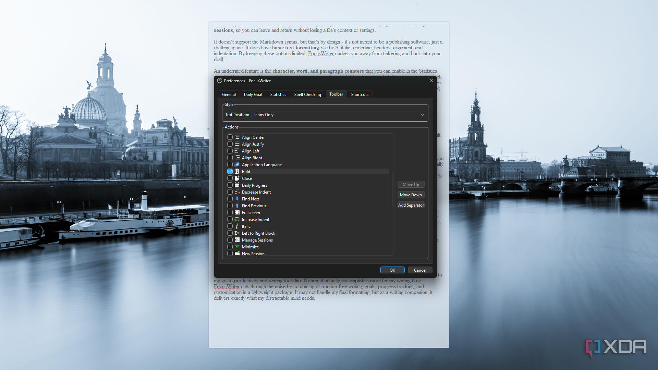Click the Application Language globe icon

point(237,164)
